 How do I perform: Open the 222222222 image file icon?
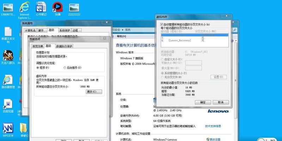pos(74,7)
